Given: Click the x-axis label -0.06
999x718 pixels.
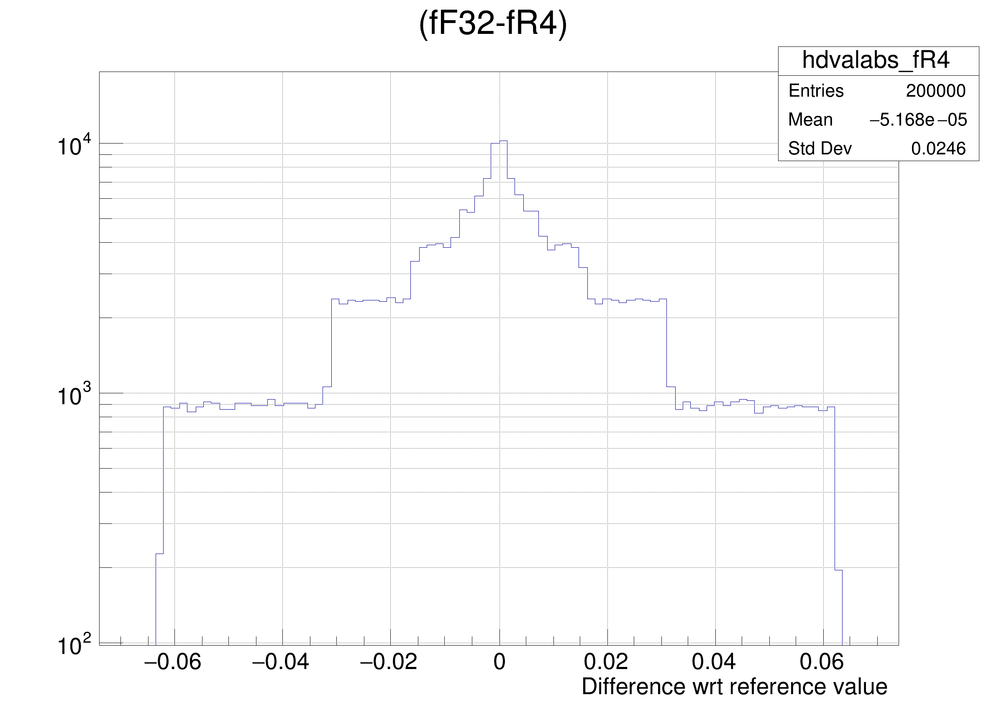Looking at the screenshot, I should (173, 662).
